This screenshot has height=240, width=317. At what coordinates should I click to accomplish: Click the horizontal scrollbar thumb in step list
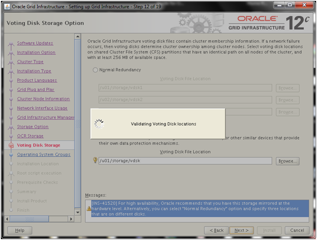[x=29, y=219]
